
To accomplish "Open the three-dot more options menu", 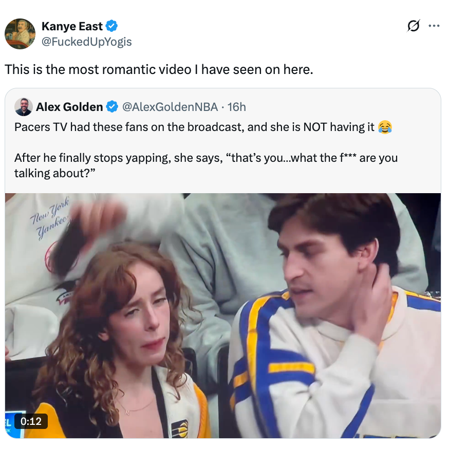I will (x=434, y=26).
